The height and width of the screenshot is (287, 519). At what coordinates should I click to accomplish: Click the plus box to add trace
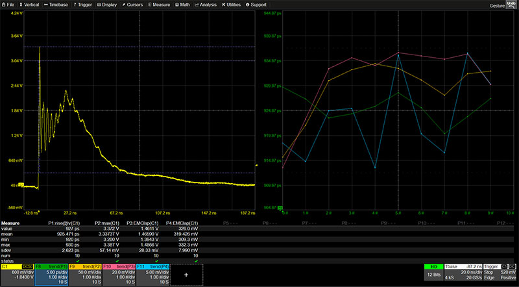[186, 275]
